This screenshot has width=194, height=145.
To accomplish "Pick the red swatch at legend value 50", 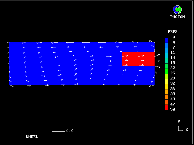I will point(166,108).
